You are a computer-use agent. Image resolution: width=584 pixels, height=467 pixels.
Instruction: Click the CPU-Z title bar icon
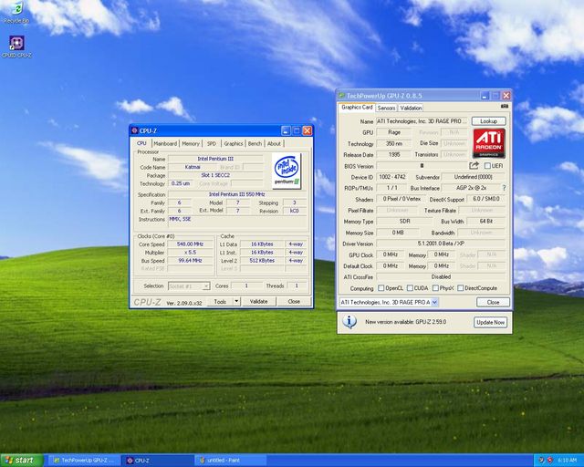click(135, 130)
